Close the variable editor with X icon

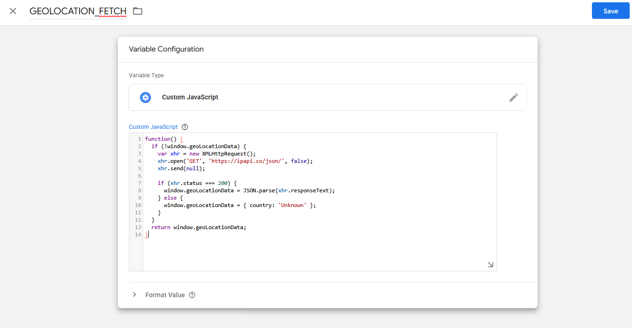point(13,11)
